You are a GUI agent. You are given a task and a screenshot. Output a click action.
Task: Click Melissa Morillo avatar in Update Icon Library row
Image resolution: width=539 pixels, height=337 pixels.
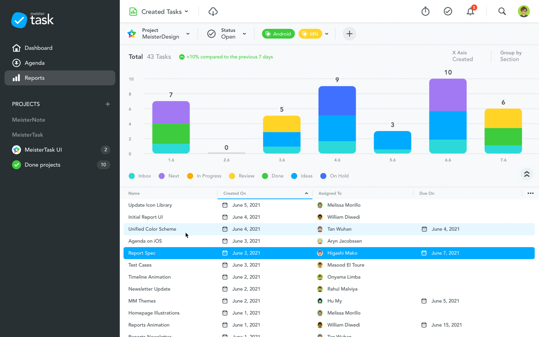click(x=320, y=205)
